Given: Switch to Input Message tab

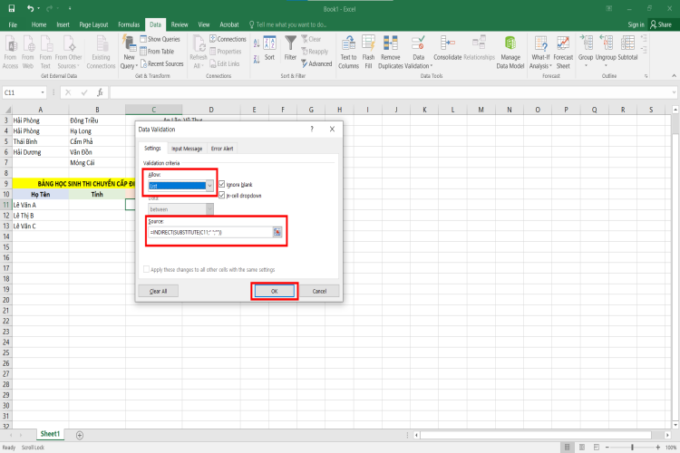Looking at the screenshot, I should pyautogui.click(x=187, y=149).
